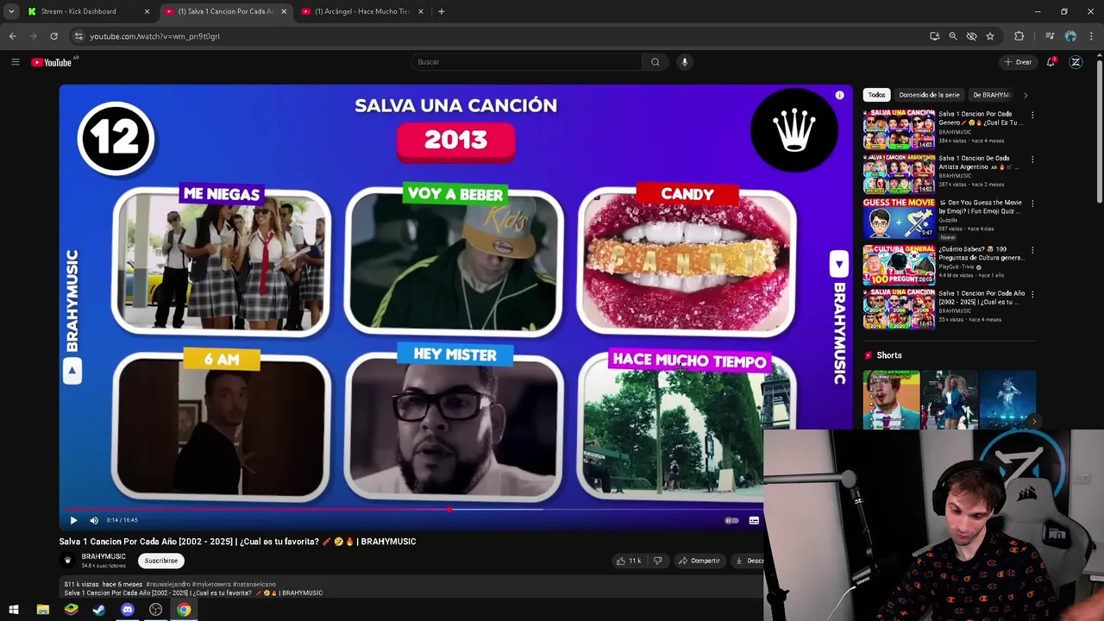Open the BRAHYMUSIC channel avatar
The image size is (1104, 621).
[68, 561]
